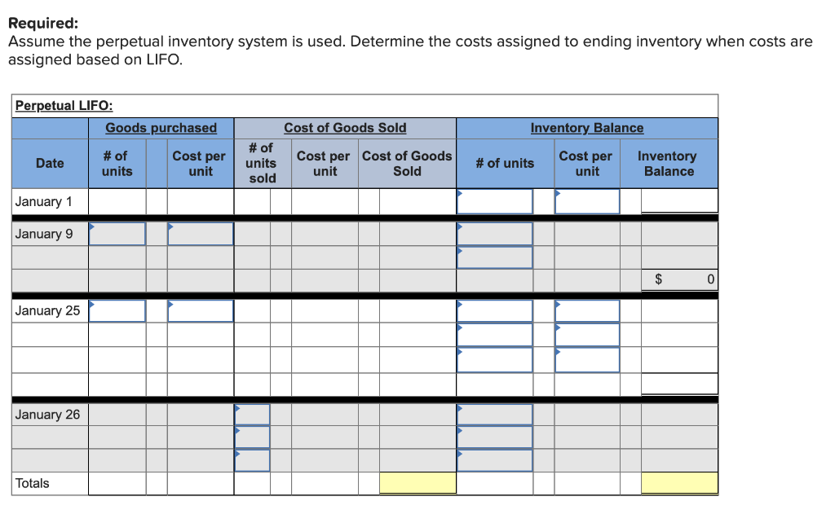The image size is (835, 523).
Task: Click the Date column header
Action: pos(50,164)
